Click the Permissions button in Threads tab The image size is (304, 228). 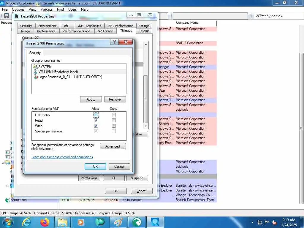coord(89,178)
